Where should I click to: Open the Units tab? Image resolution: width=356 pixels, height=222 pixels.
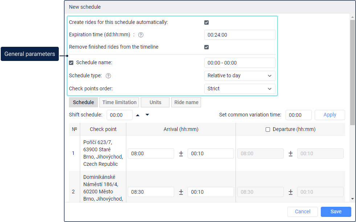coord(155,102)
